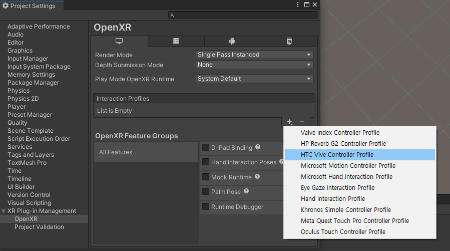This screenshot has height=251, width=450.
Task: Open Services settings
Action: [20, 147]
